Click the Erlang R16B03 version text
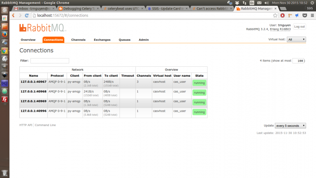The width and height of the screenshot is (316, 178). point(280,29)
